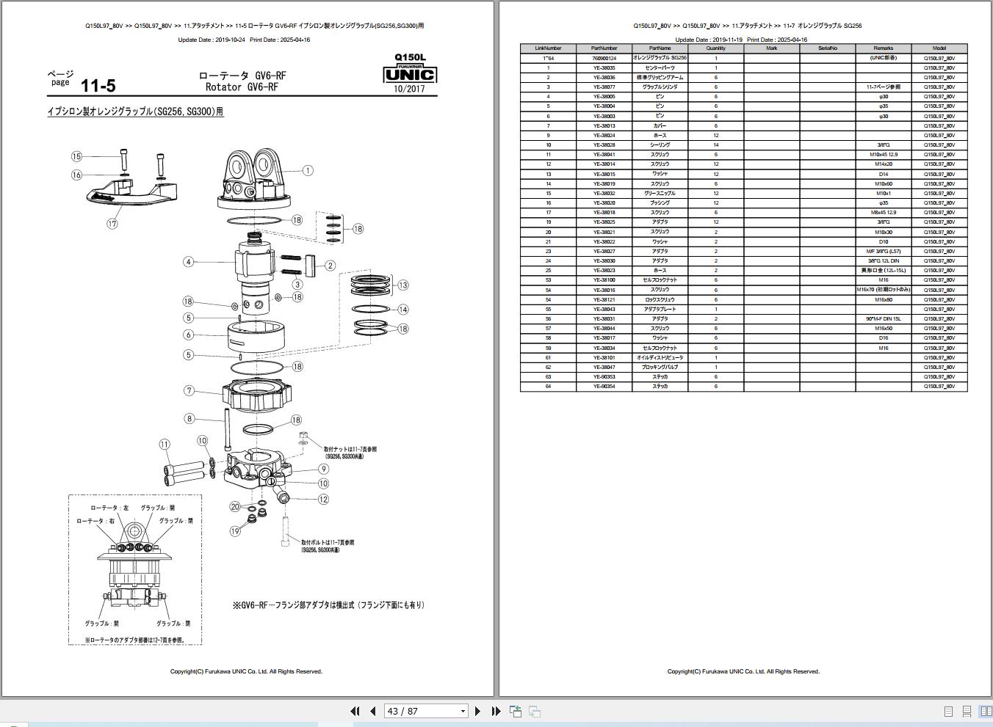This screenshot has width=993, height=727.
Task: Select part number YE-38028 cell
Action: coord(604,145)
